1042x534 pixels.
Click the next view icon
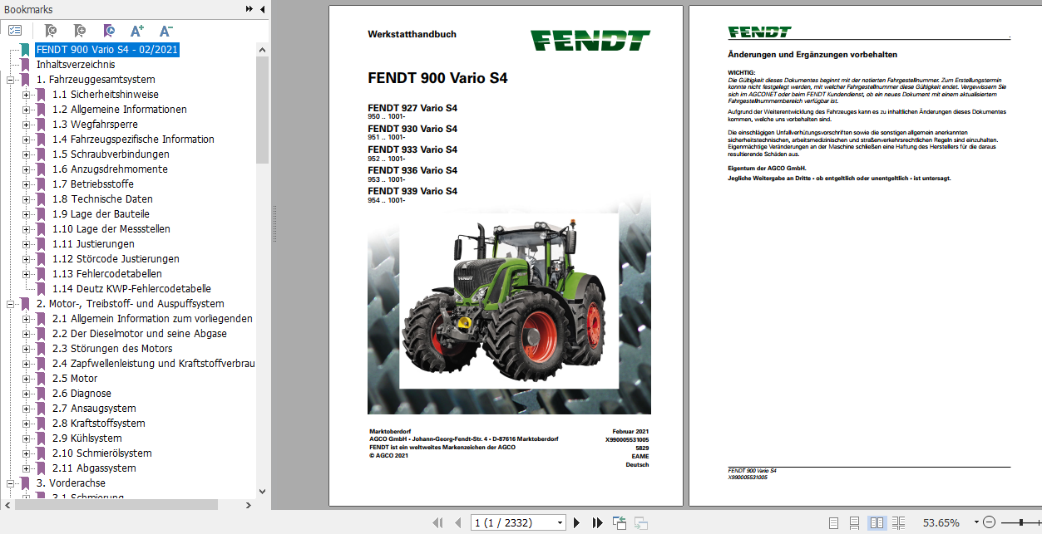(641, 522)
